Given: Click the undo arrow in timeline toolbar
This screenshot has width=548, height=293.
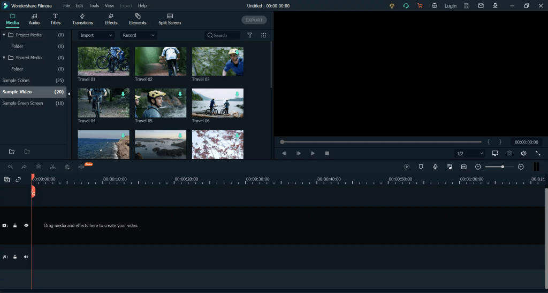Looking at the screenshot, I should click(x=10, y=167).
